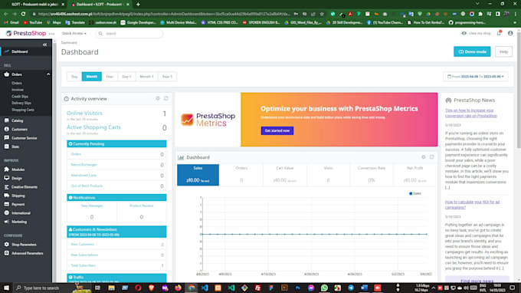Open the Quick Access dropdown

74,33
